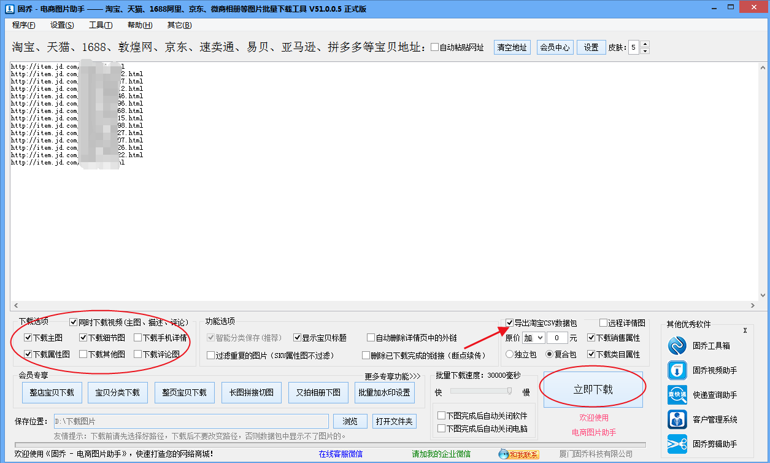770x463 pixels.
Task: Adjust the 批量下载速度 slider handle
Action: 509,391
